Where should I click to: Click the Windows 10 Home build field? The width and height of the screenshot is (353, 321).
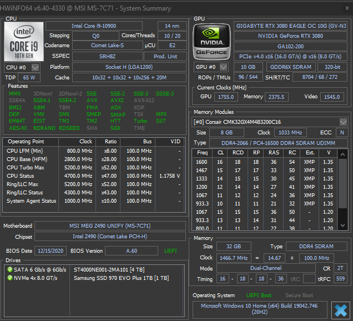click(x=260, y=309)
